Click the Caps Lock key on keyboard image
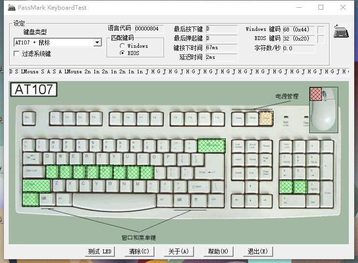This screenshot has height=263, width=358. pyautogui.click(x=34, y=172)
